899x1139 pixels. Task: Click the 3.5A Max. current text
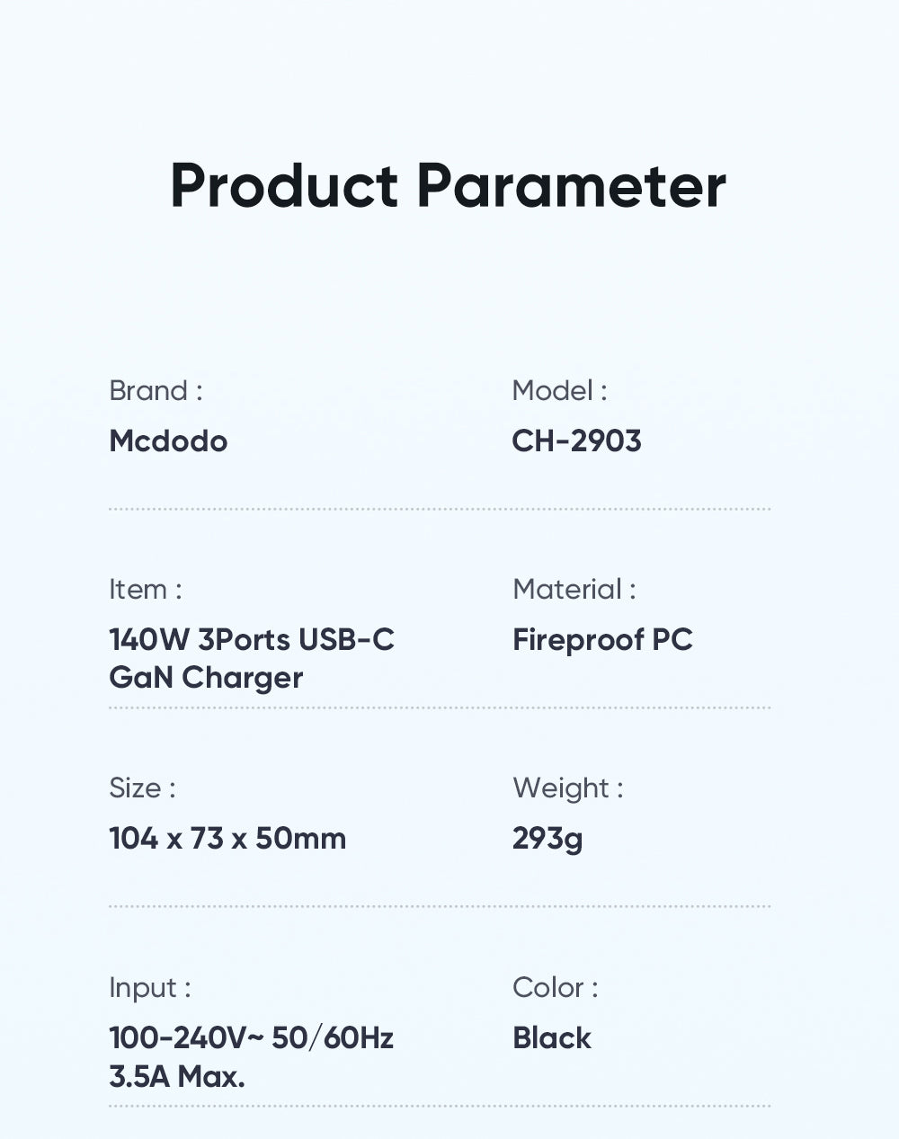pyautogui.click(x=177, y=1076)
